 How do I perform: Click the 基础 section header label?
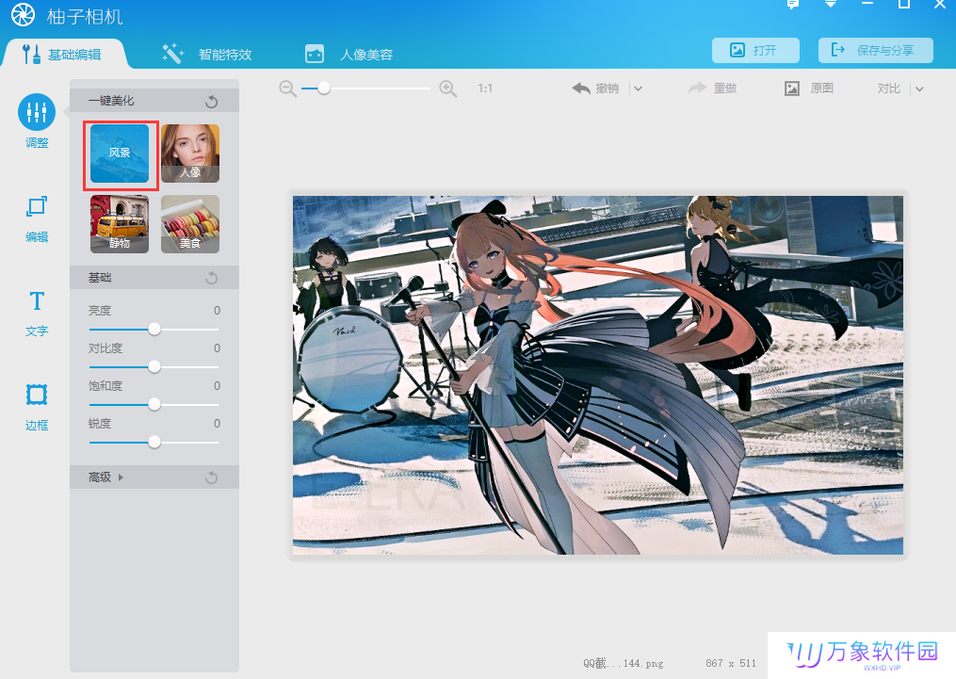pos(100,278)
